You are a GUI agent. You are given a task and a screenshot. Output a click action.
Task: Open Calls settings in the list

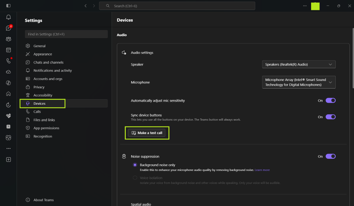[x=66, y=112]
